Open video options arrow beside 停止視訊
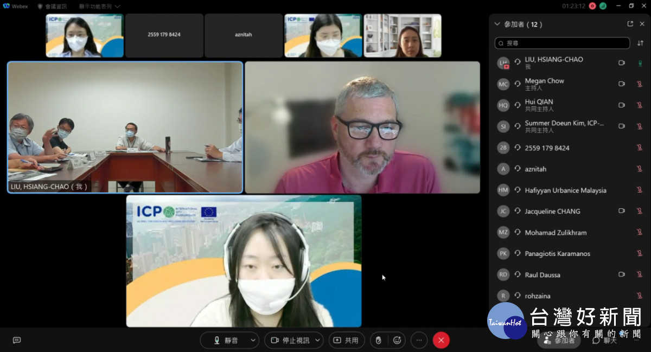This screenshot has width=651, height=352. (x=318, y=340)
